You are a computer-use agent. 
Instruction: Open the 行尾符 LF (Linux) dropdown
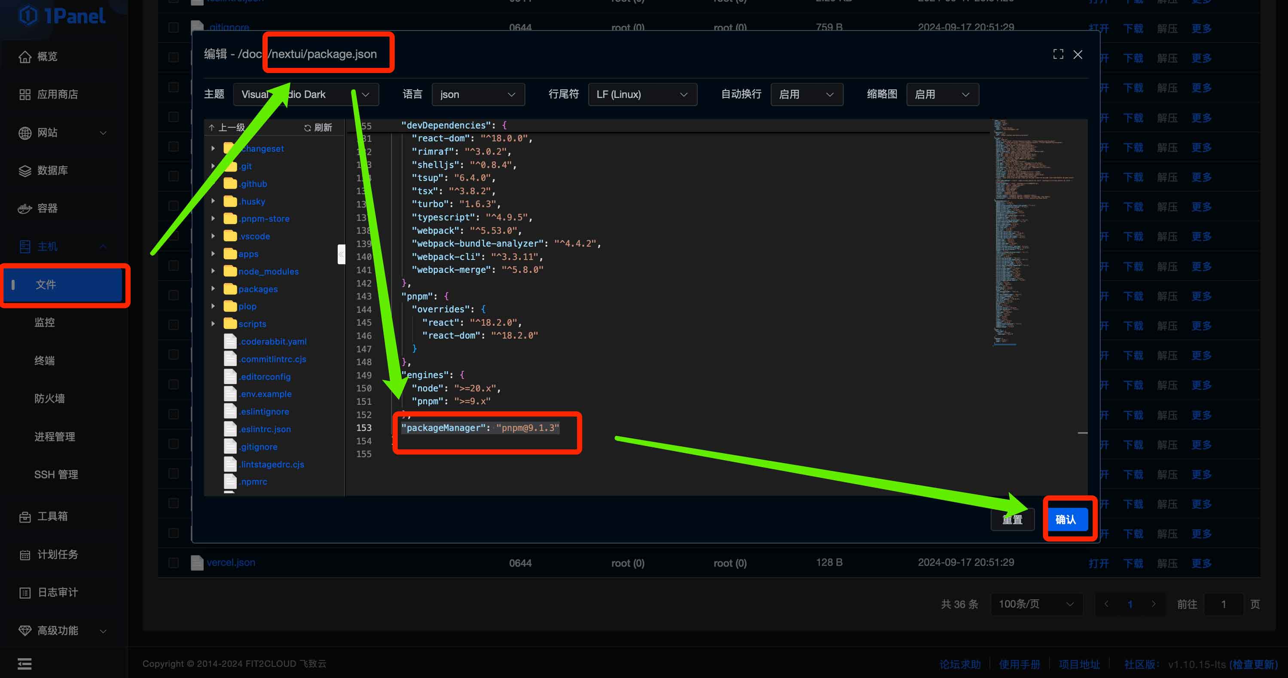[643, 95]
